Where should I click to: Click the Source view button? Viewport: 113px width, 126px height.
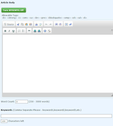(9, 24)
